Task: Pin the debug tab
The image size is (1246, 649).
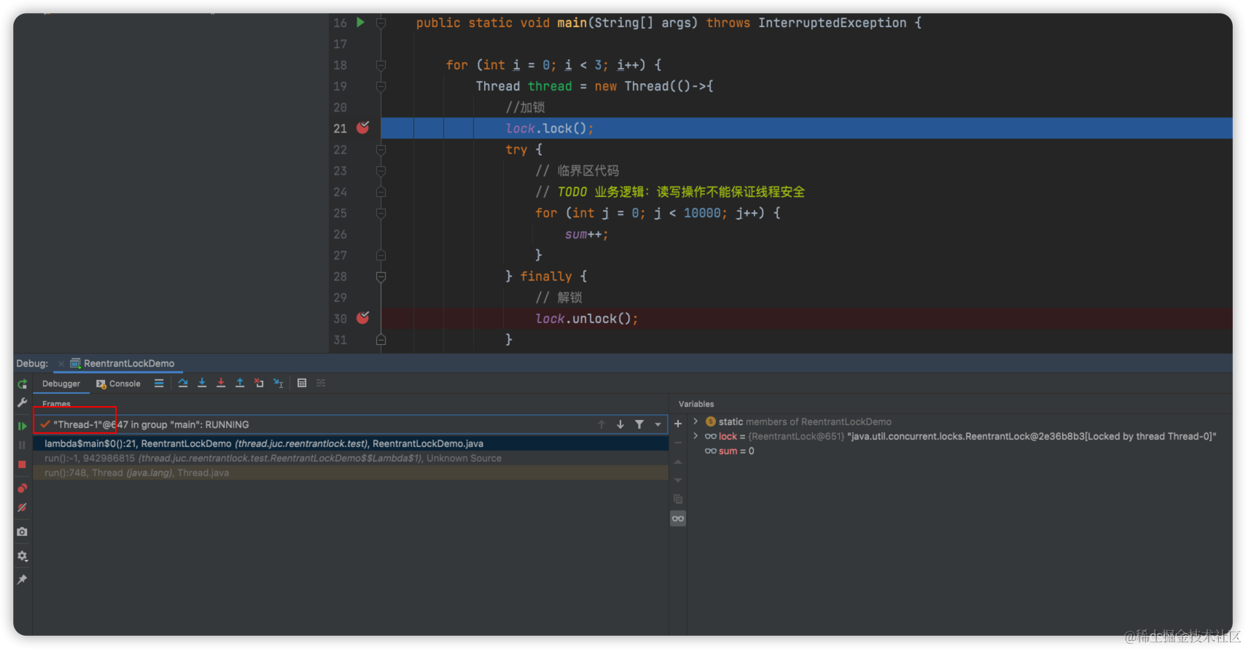Action: 22,580
